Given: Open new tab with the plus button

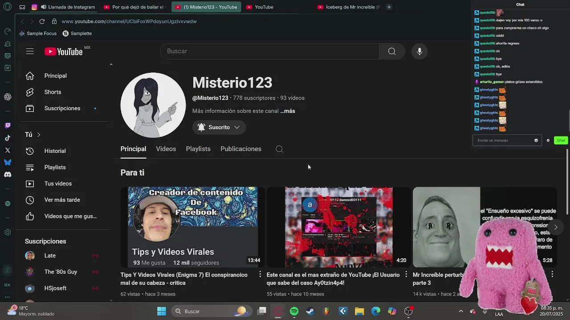Looking at the screenshot, I should point(389,7).
